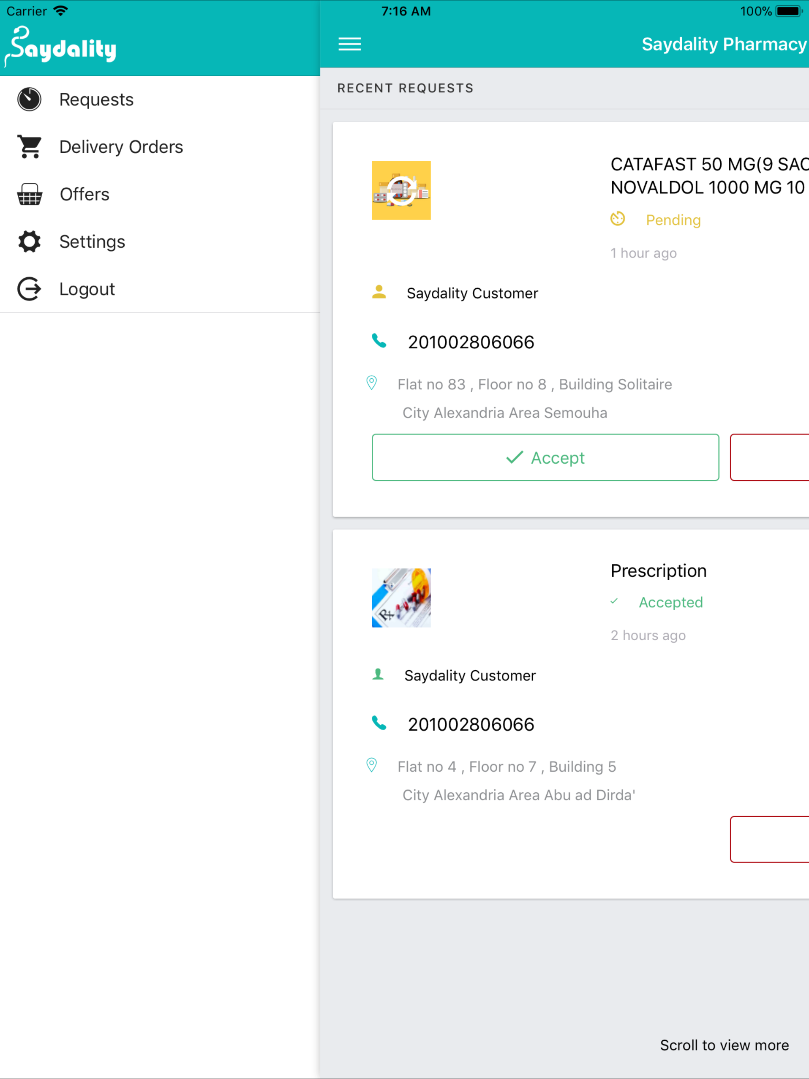Click the Logout arrow icon
The width and height of the screenshot is (809, 1079).
29,289
